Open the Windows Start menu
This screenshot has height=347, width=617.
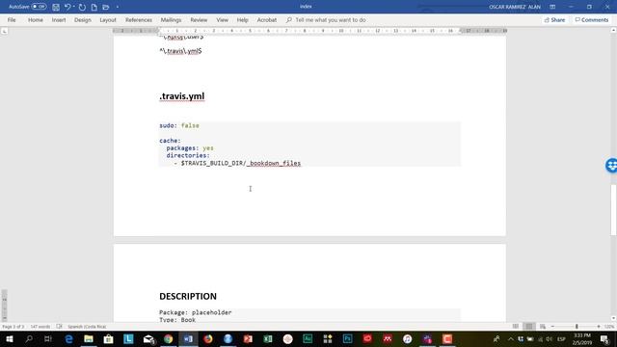click(9, 338)
